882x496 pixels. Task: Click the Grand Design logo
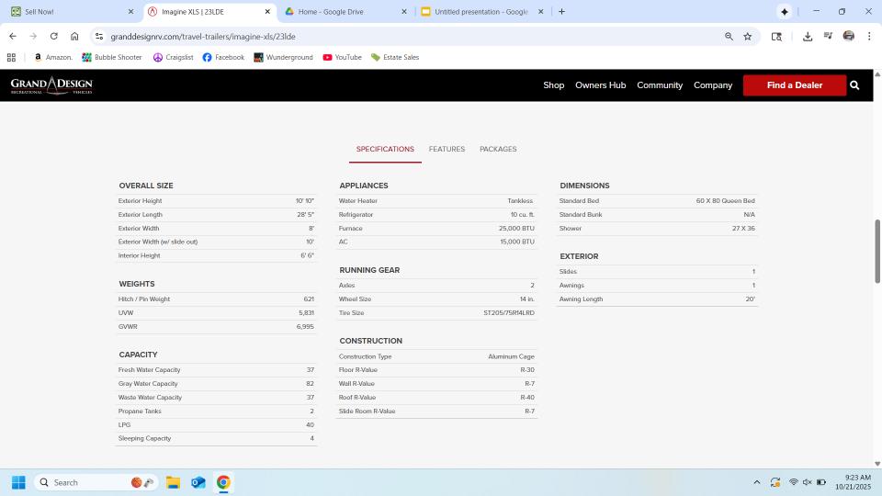click(51, 85)
